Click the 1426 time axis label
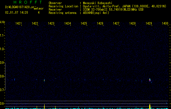This screenshot has width=171, height=109. point(100,23)
